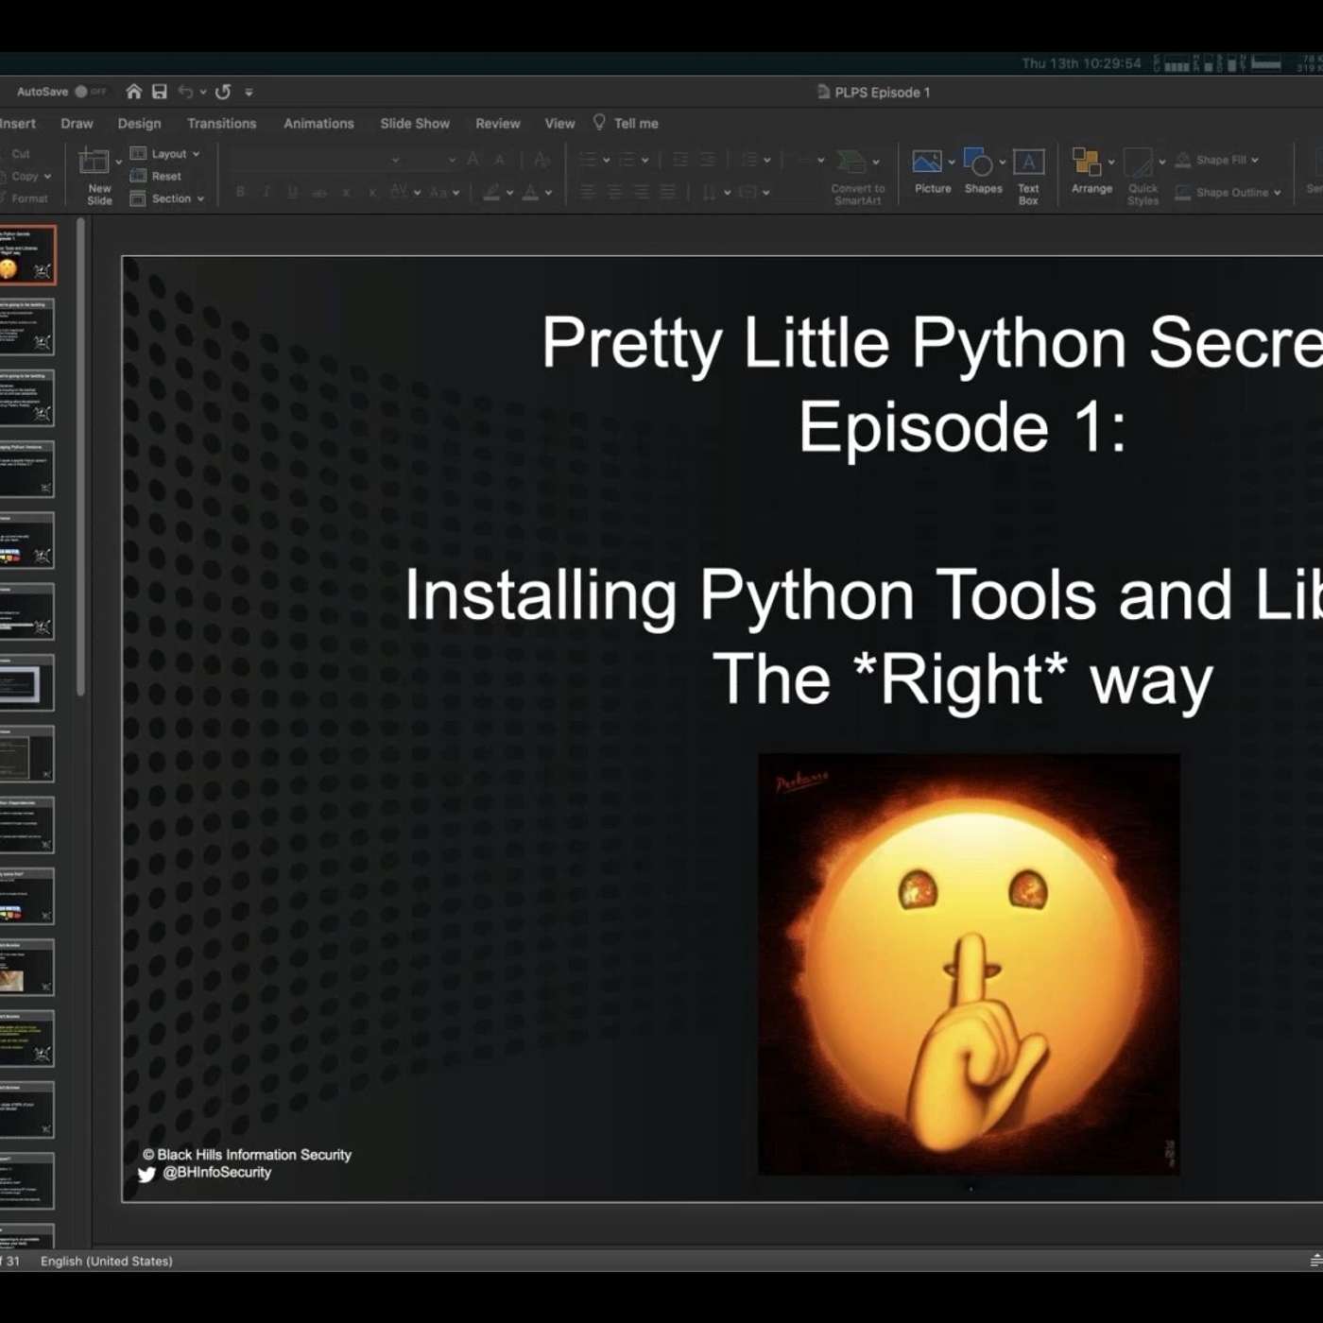Save the presentation via the disk icon

pyautogui.click(x=159, y=91)
